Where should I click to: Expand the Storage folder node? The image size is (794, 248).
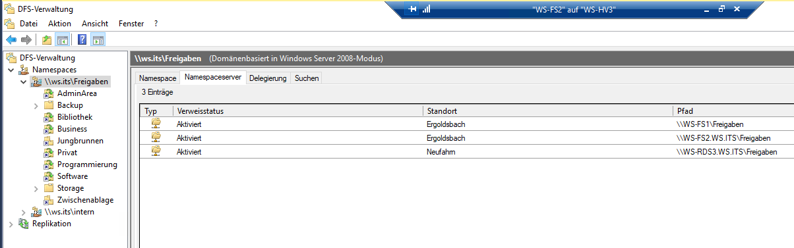point(36,188)
